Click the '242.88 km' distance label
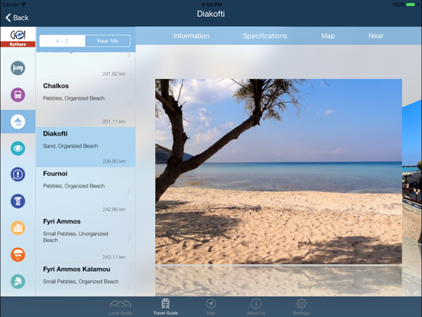This screenshot has width=422, height=317. point(114,210)
